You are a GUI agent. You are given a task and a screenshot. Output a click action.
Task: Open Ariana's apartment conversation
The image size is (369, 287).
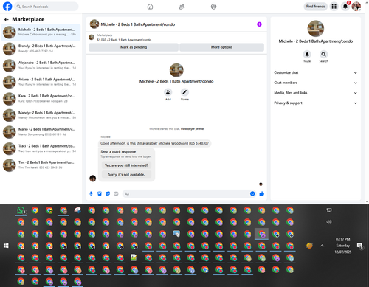tap(41, 82)
